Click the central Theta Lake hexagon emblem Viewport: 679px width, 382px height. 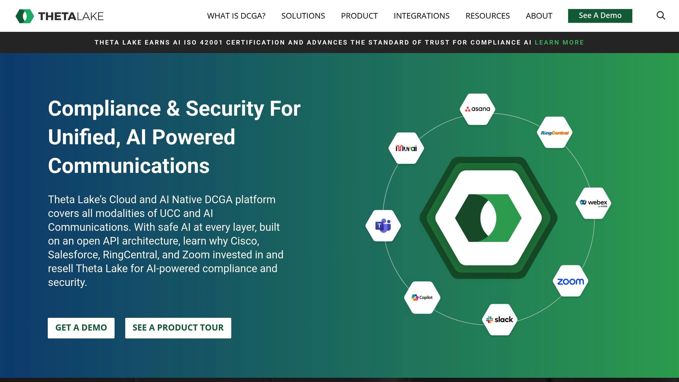488,218
